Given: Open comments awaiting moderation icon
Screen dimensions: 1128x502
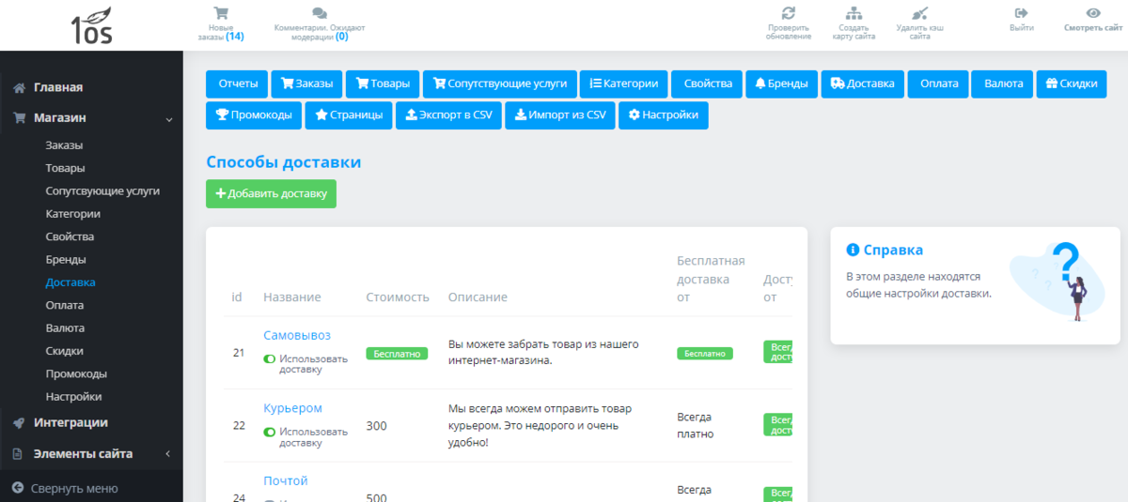Looking at the screenshot, I should click(320, 14).
